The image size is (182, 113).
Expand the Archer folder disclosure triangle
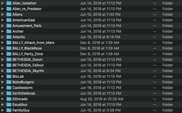point(2,31)
